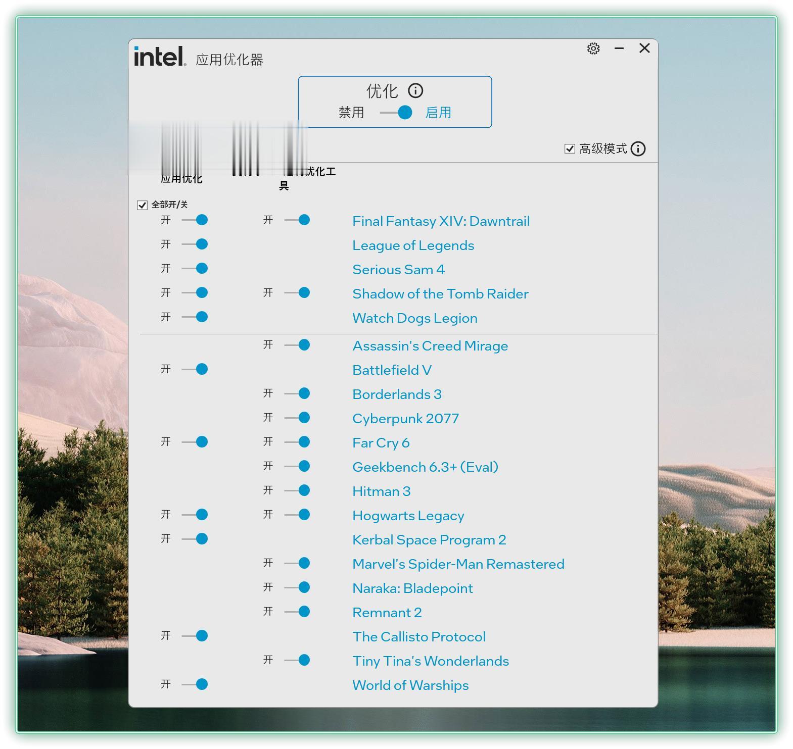Select Kerbal Space Program 2 entry
793x749 pixels.
pyautogui.click(x=430, y=540)
